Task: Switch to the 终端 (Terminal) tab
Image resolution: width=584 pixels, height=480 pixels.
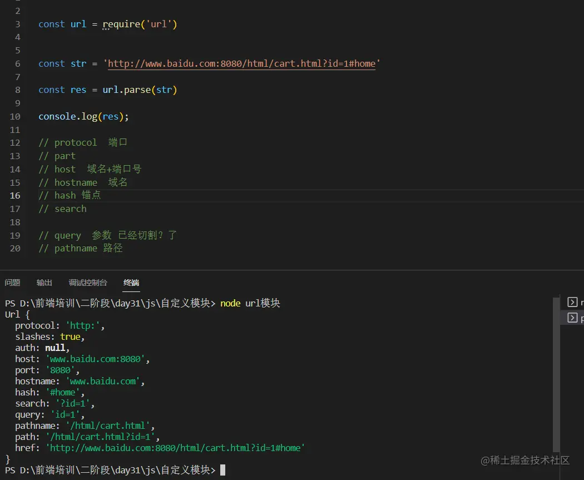Action: tap(131, 283)
